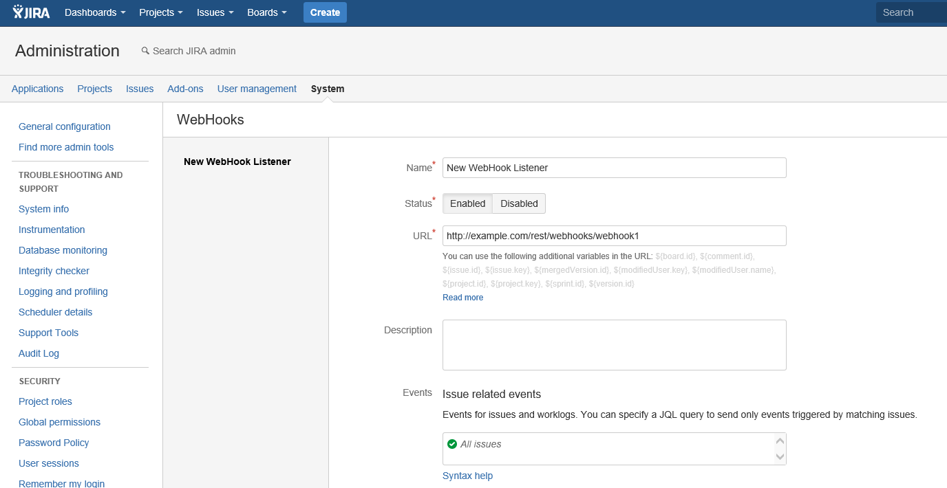947x488 pixels.
Task: Open System info in sidebar
Action: [x=44, y=209]
